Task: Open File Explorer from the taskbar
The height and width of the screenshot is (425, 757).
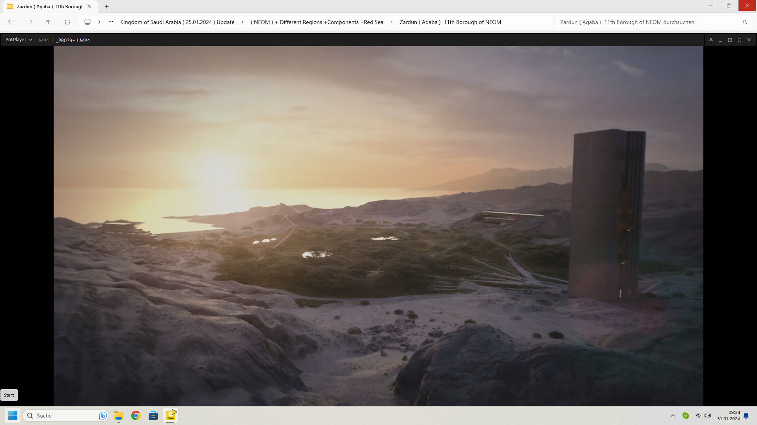Action: click(119, 416)
